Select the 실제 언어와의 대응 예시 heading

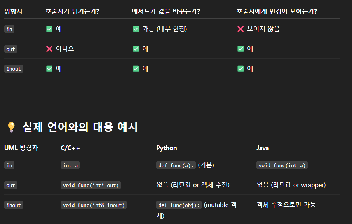(x=80, y=127)
